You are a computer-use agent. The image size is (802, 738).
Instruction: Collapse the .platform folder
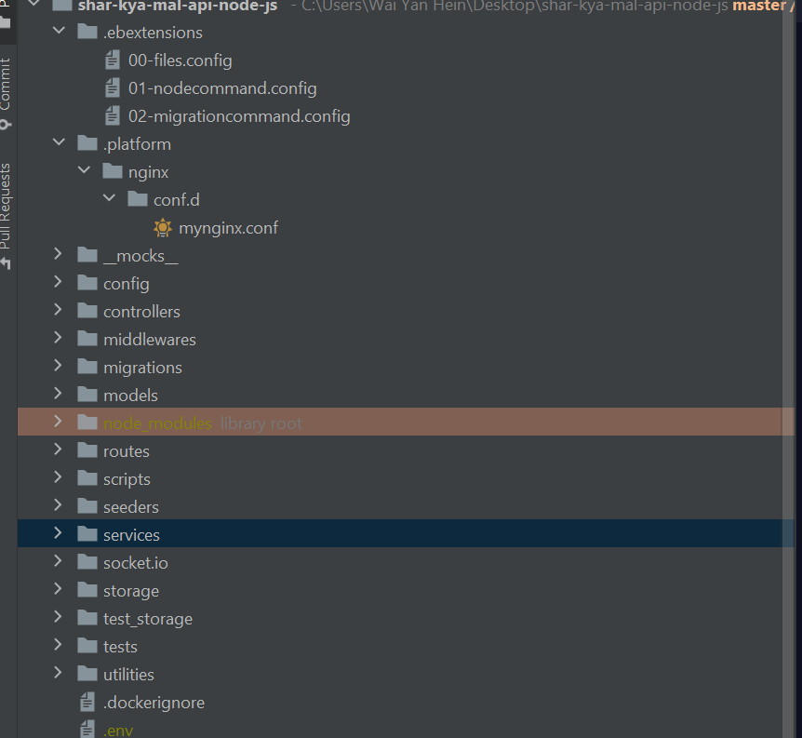click(x=59, y=142)
